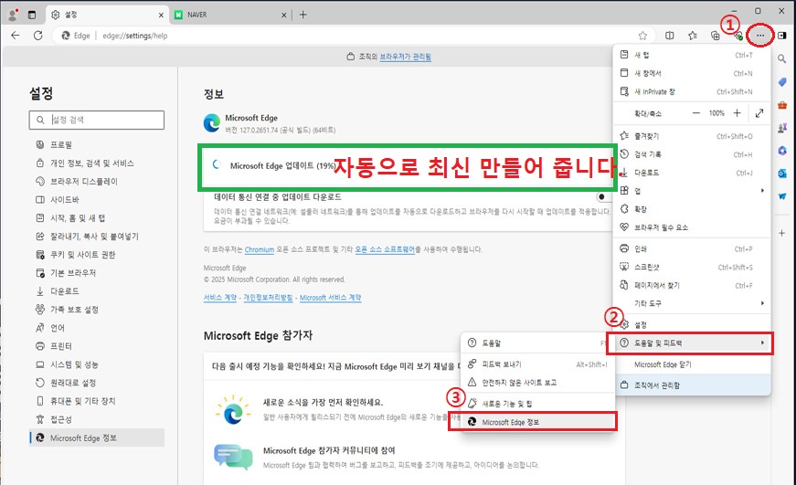
Task: Open the profile icon
Action: click(x=13, y=15)
